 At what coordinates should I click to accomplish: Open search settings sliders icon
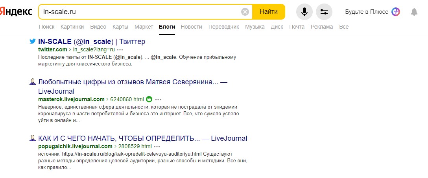pyautogui.click(x=324, y=12)
